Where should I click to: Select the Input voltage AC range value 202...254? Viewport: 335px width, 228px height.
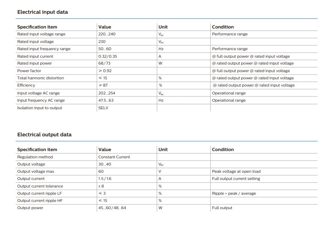[107, 93]
